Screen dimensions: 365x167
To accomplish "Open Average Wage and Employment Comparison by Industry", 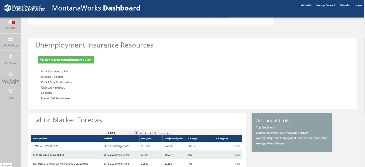I will pos(291,138).
